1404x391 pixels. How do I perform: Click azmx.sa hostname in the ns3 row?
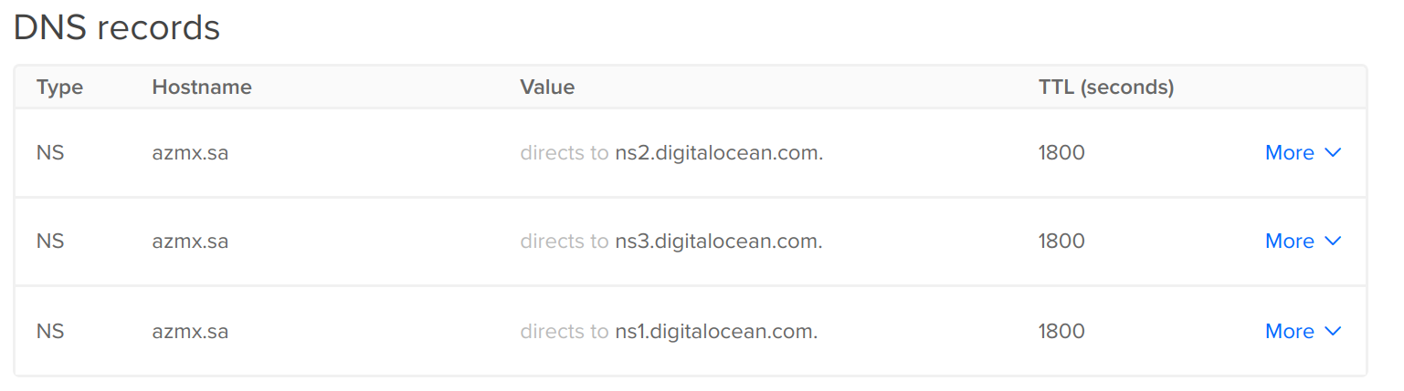pos(190,242)
